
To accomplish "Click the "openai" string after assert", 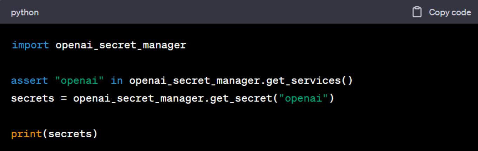I will point(79,81).
